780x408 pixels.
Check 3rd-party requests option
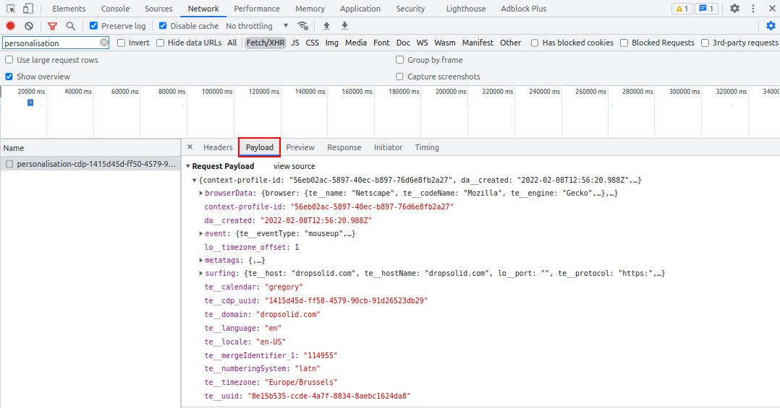[705, 43]
